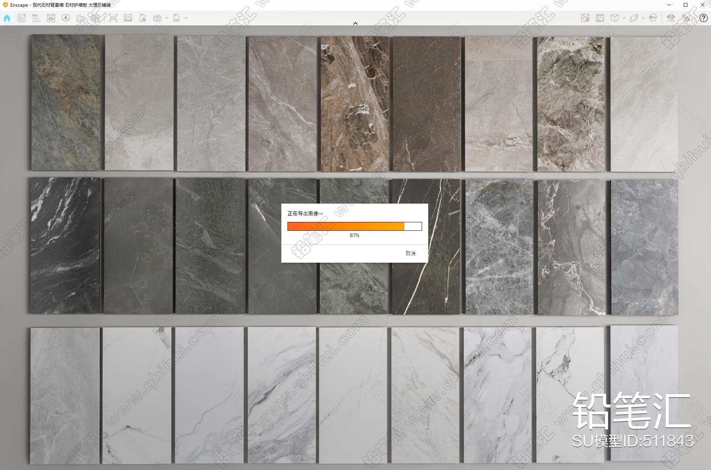Viewport: 711px width, 470px height.
Task: Click the brown streaked marble slab
Action: point(354,104)
